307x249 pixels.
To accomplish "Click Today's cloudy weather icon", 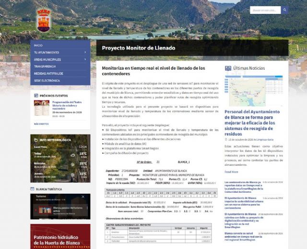I will (x=73, y=155).
